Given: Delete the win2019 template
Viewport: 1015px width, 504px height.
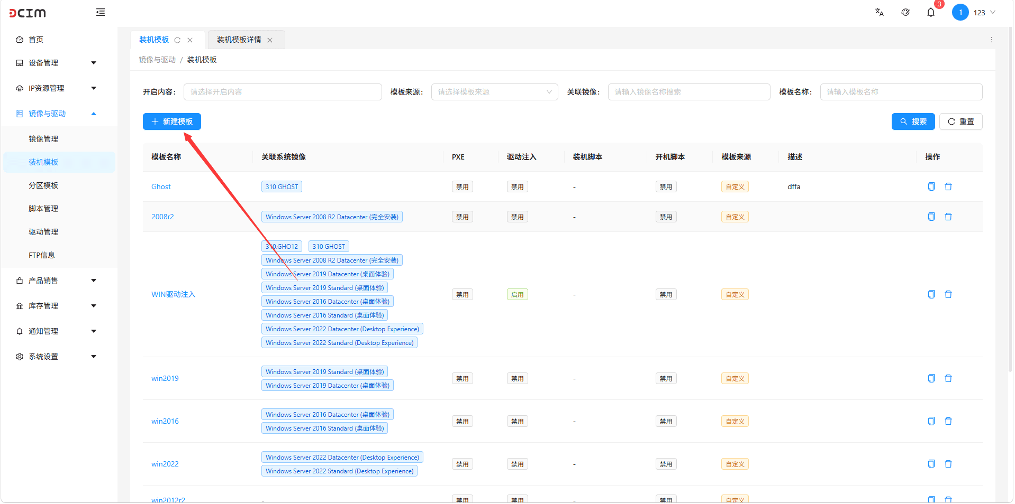Looking at the screenshot, I should pos(948,378).
